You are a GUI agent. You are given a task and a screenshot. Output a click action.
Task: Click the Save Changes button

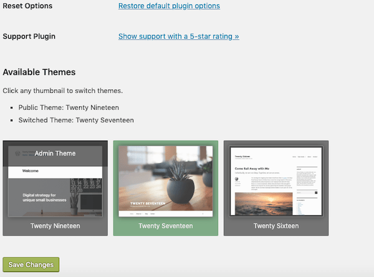coord(31,265)
